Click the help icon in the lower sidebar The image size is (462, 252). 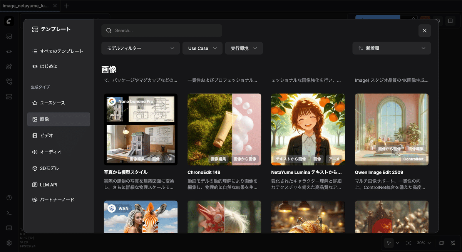click(9, 198)
